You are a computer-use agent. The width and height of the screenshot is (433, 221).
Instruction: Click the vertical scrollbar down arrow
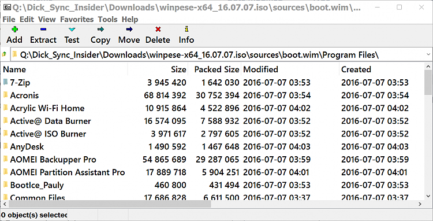coord(428,196)
